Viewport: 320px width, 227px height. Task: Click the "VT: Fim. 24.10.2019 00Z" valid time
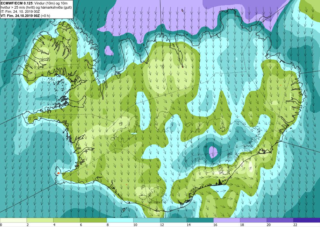pos(20,16)
